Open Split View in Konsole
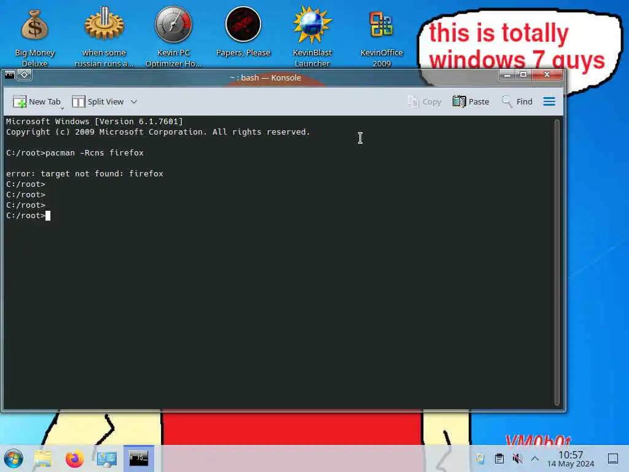 coord(98,102)
